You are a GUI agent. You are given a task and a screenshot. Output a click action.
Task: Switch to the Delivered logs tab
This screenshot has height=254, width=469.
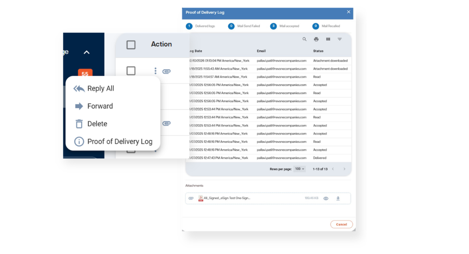click(201, 26)
